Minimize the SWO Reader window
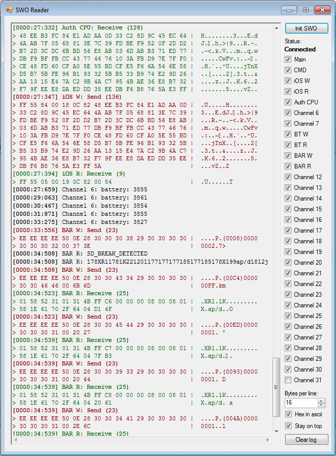 [289, 10]
